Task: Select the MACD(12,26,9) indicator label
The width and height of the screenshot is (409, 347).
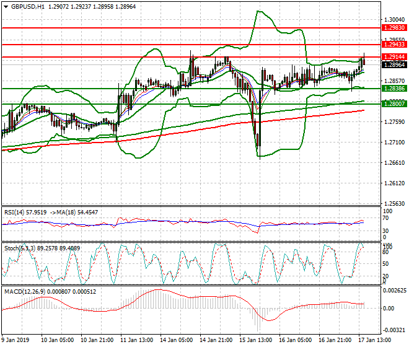Action: (25, 292)
